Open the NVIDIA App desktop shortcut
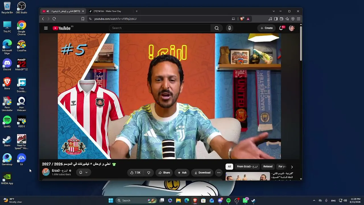Screen dimensions: 364x205 (x=7, y=179)
